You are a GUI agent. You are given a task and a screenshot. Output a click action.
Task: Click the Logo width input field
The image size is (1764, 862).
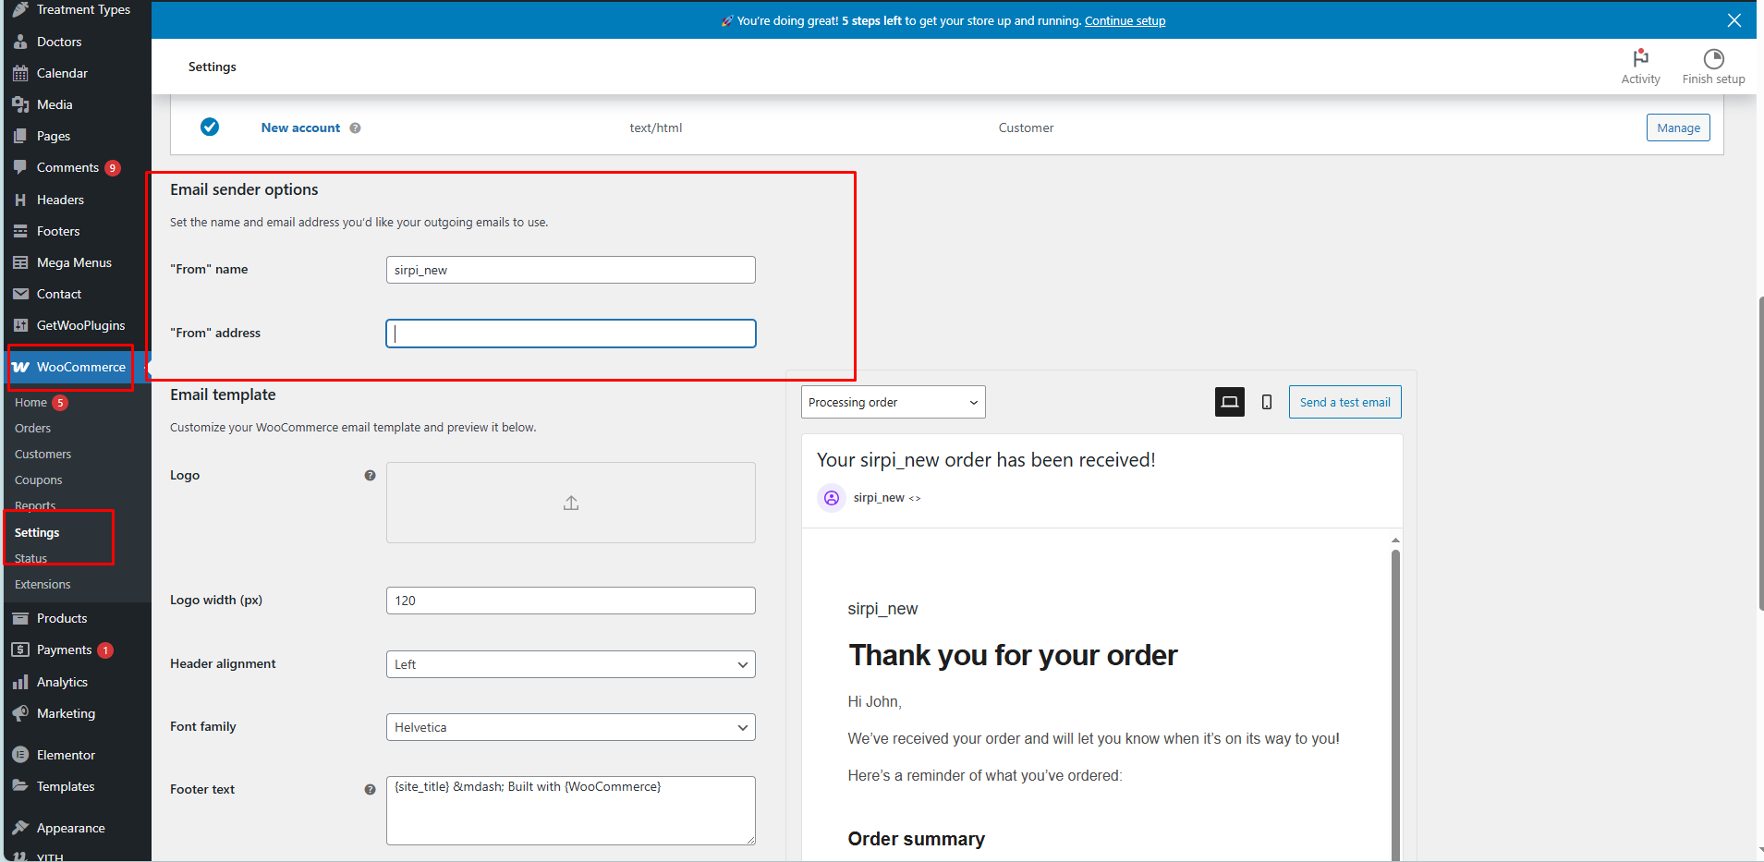coord(571,601)
